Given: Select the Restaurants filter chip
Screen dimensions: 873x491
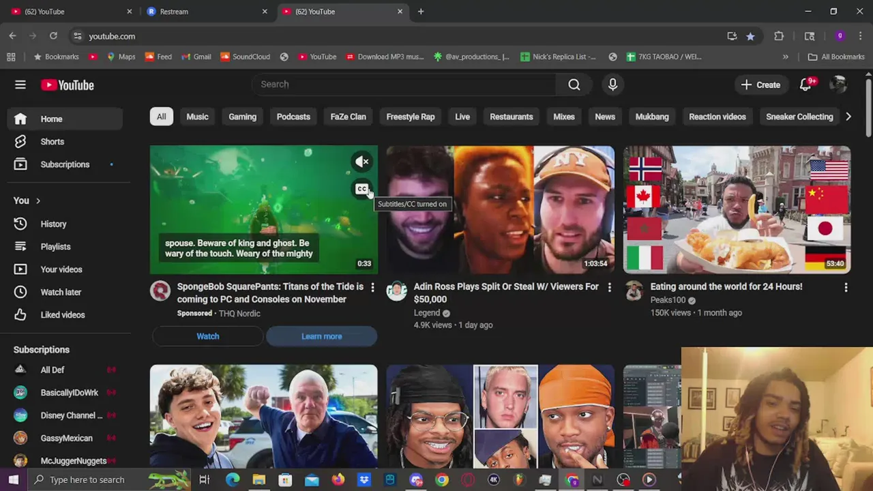Looking at the screenshot, I should [x=512, y=117].
